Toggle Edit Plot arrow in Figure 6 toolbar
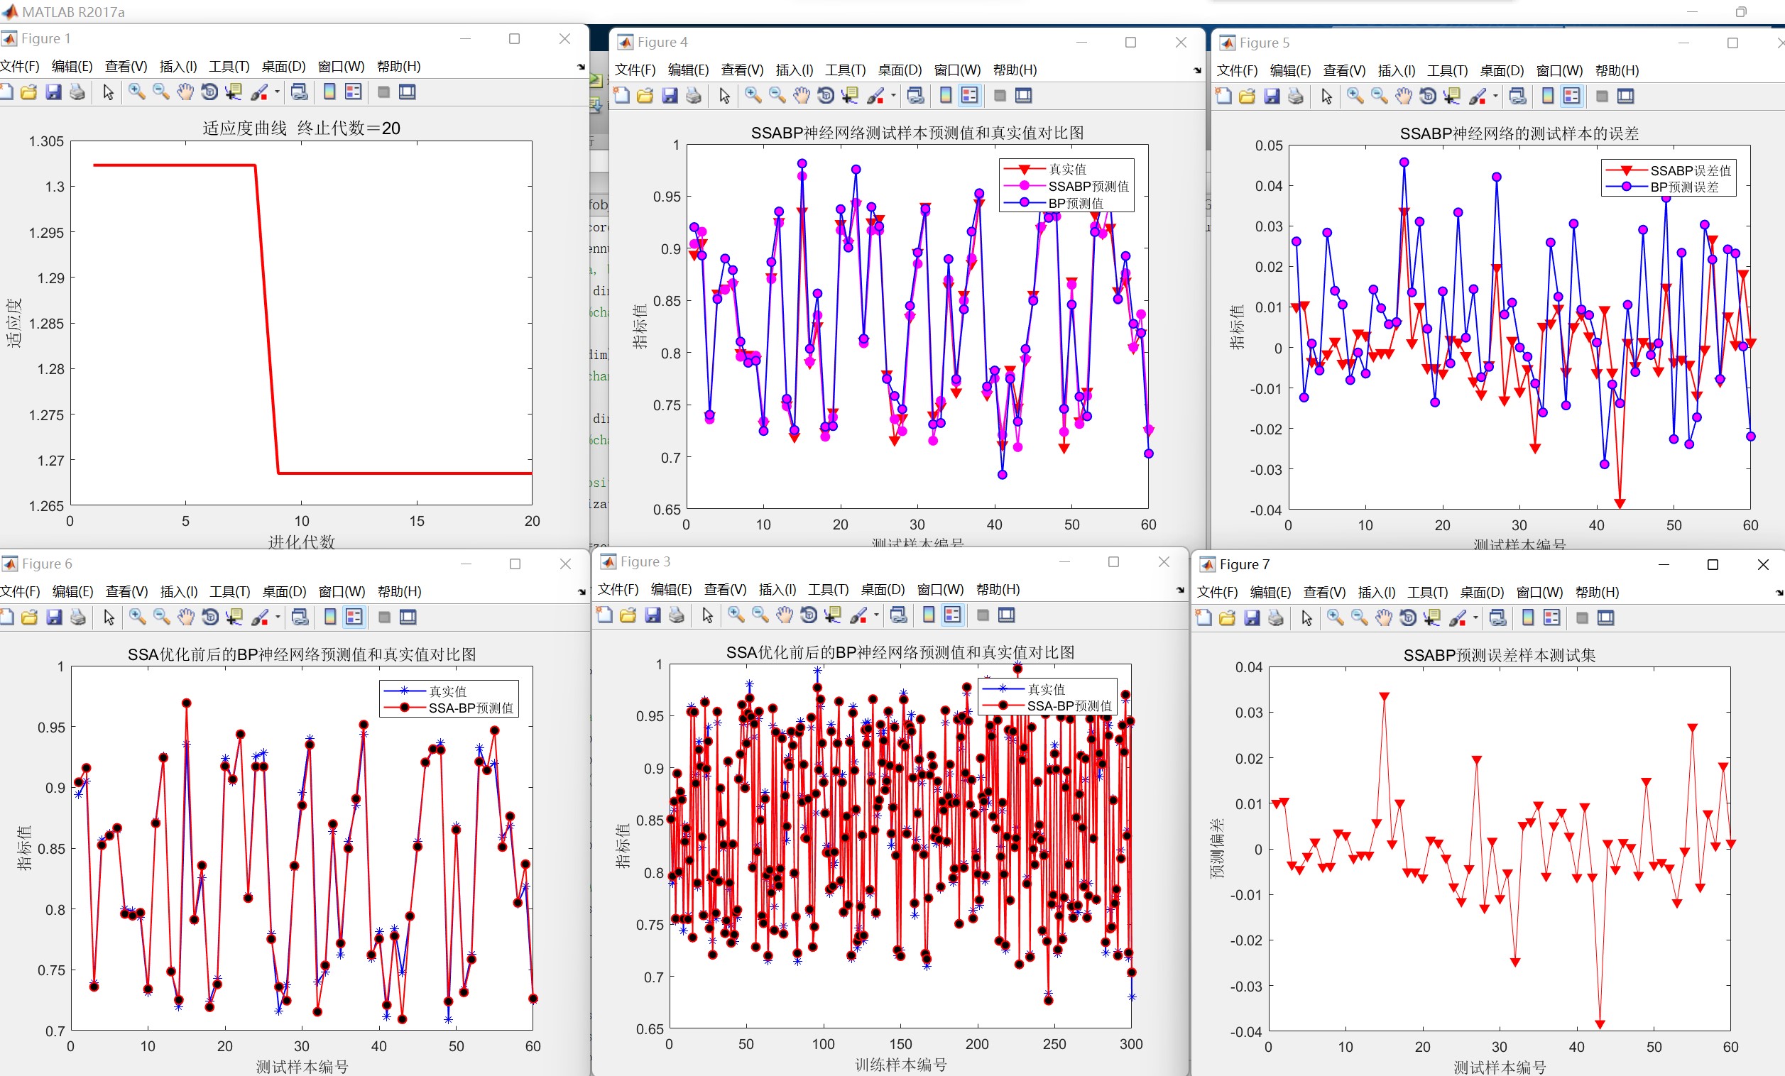Viewport: 1785px width, 1076px height. click(109, 617)
